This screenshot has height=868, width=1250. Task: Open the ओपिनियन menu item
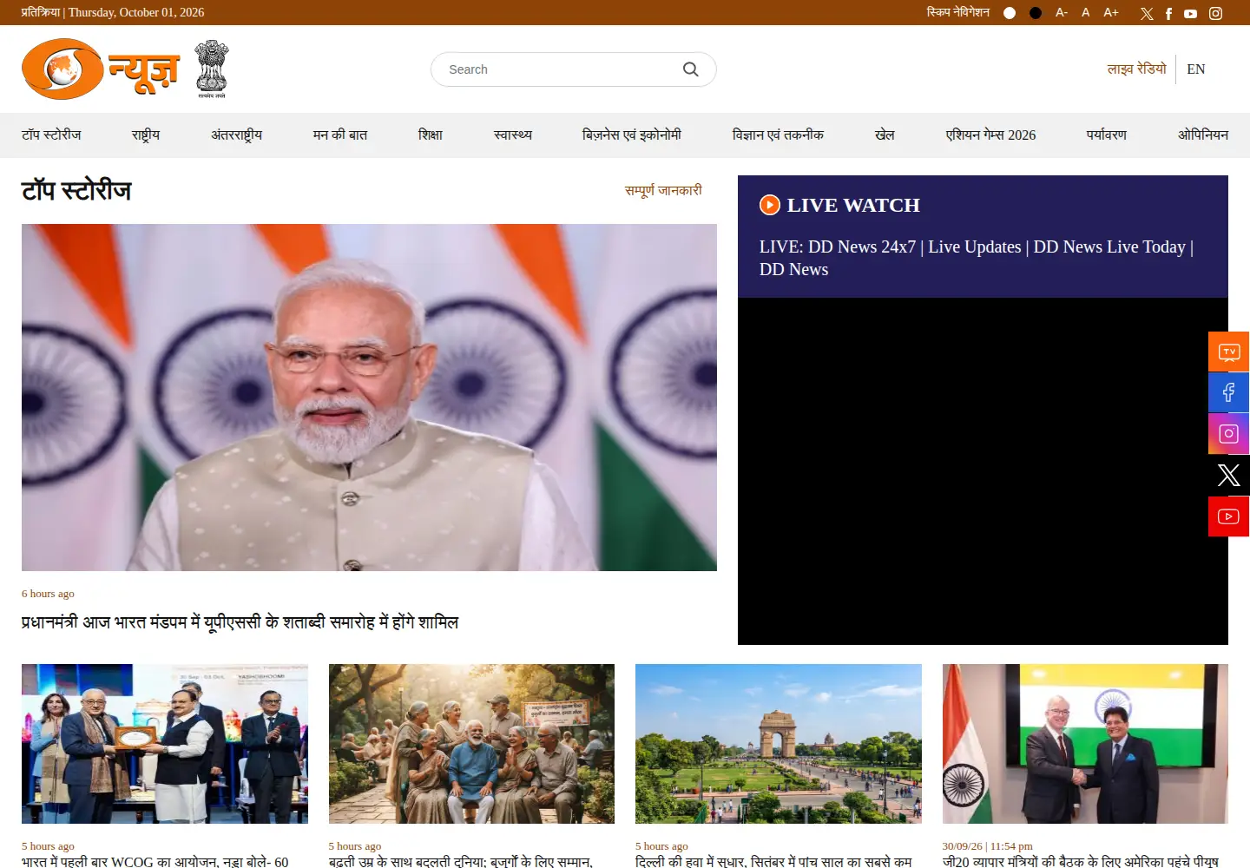[1203, 135]
